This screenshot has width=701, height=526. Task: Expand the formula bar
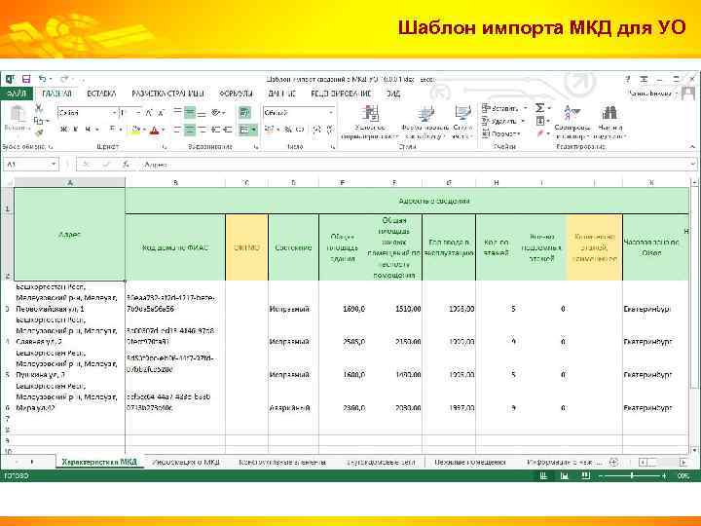coord(693,165)
